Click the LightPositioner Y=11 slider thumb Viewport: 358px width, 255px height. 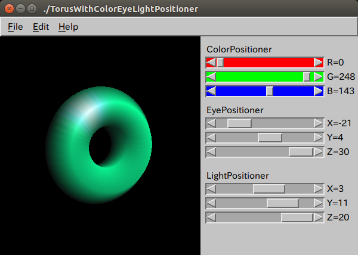point(283,203)
